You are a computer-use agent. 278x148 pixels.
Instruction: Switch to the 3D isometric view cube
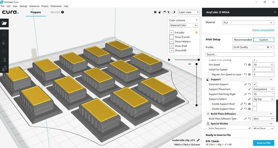click(155, 12)
